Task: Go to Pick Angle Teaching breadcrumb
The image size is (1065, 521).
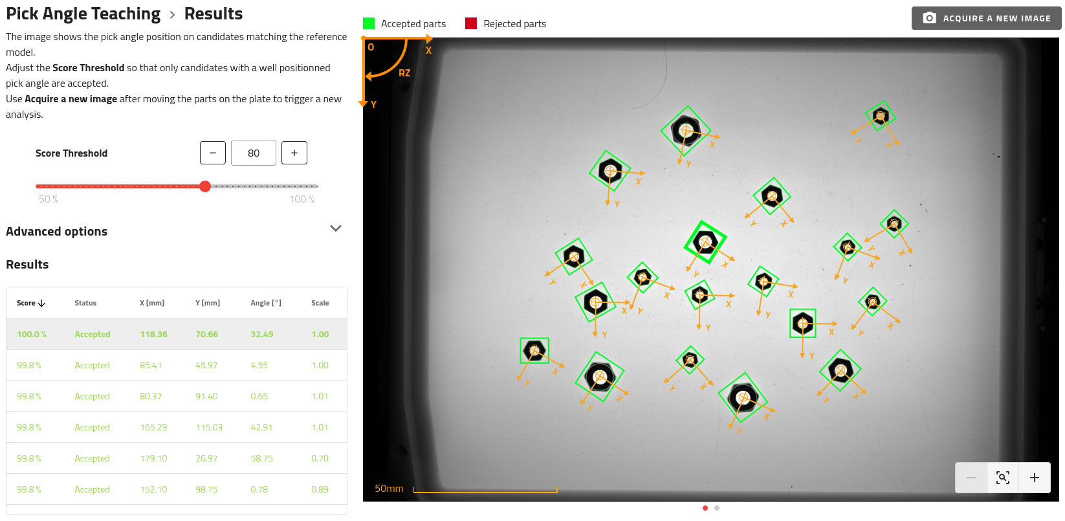Action: pyautogui.click(x=83, y=14)
